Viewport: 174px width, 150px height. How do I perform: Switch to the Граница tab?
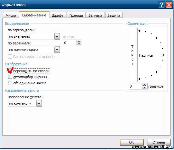76,15
